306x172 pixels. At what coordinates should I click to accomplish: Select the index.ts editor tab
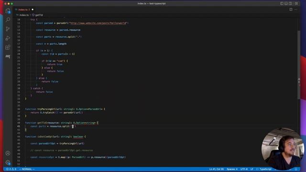pyautogui.click(x=24, y=10)
